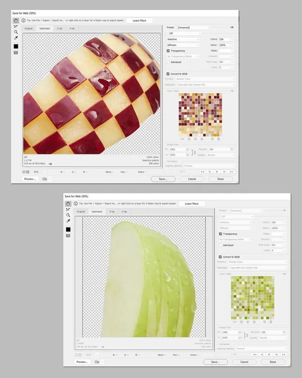
Task: Toggle Convert to sRGB in bottom dialog
Action: [220, 257]
